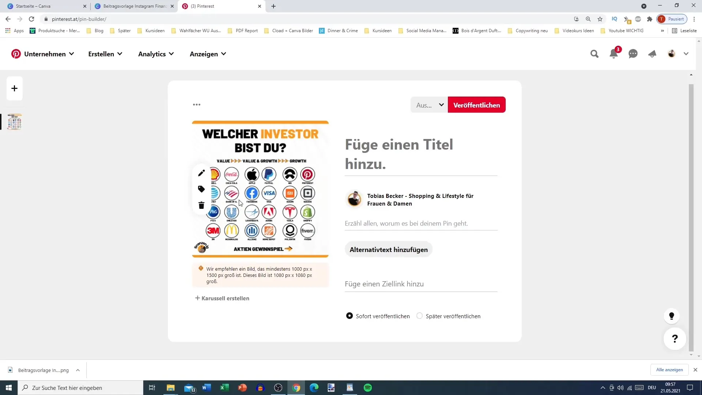This screenshot has height=395, width=702.
Task: Open Spotify from the taskbar
Action: pos(368,388)
